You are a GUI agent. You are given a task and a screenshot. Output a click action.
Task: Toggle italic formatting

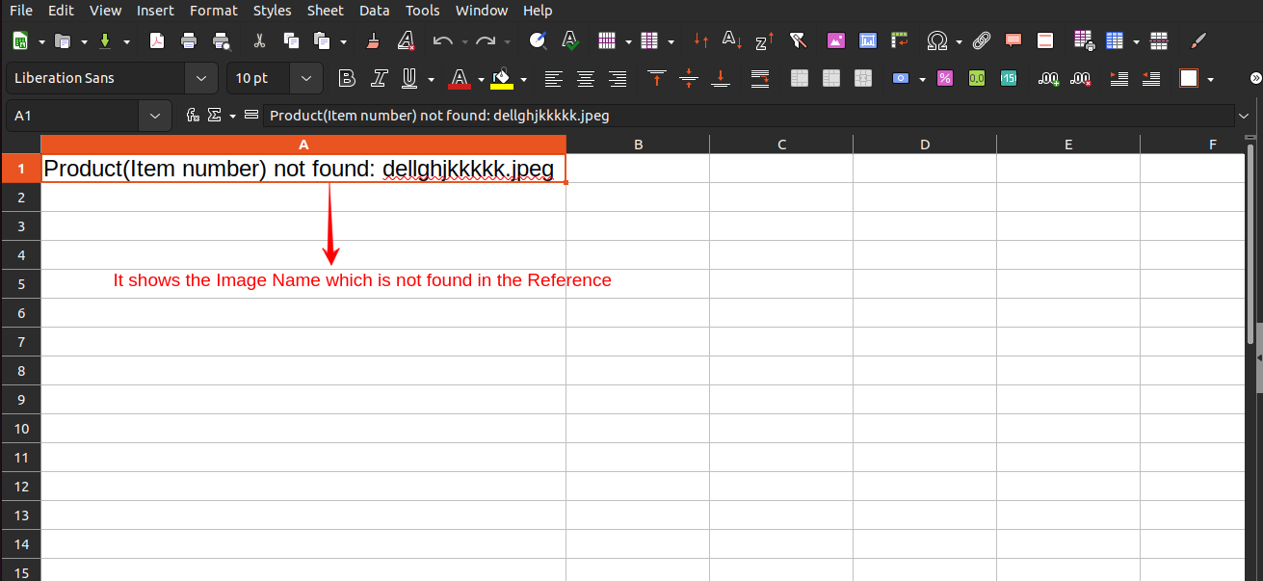pos(379,78)
